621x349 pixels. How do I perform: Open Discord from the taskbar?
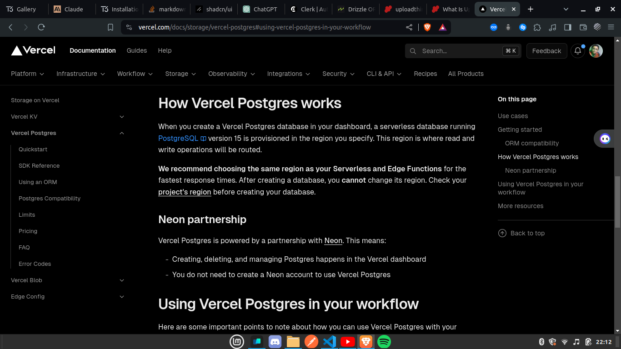[275, 342]
